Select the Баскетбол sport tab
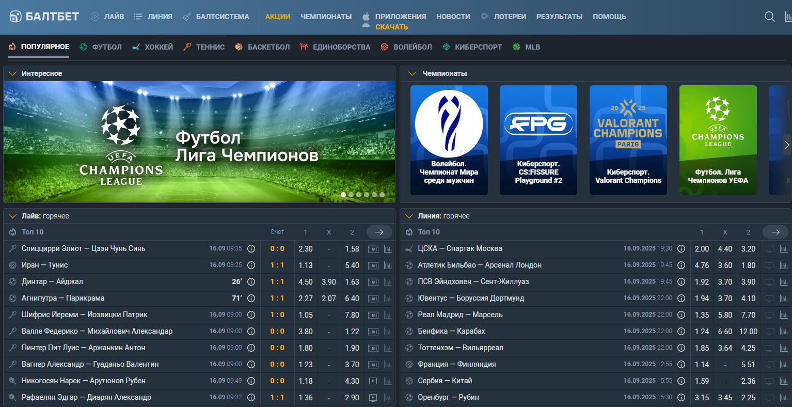This screenshot has width=792, height=407. click(x=262, y=47)
